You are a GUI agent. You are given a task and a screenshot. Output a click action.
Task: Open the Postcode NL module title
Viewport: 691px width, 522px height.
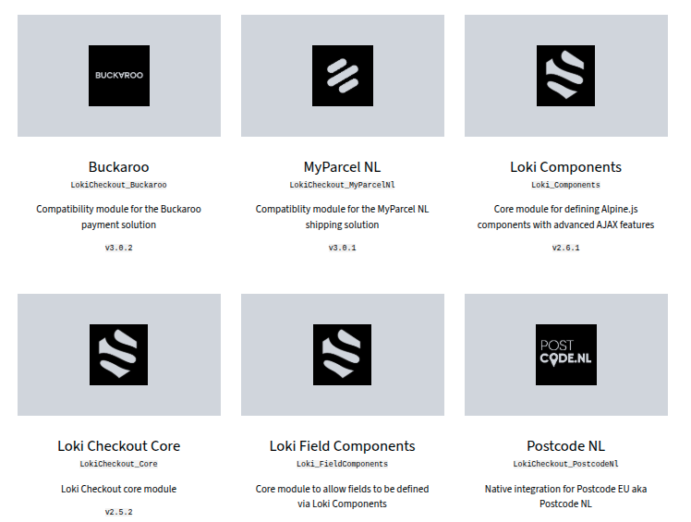566,446
